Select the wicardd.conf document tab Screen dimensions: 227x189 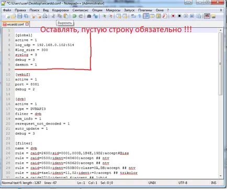(x=15, y=24)
